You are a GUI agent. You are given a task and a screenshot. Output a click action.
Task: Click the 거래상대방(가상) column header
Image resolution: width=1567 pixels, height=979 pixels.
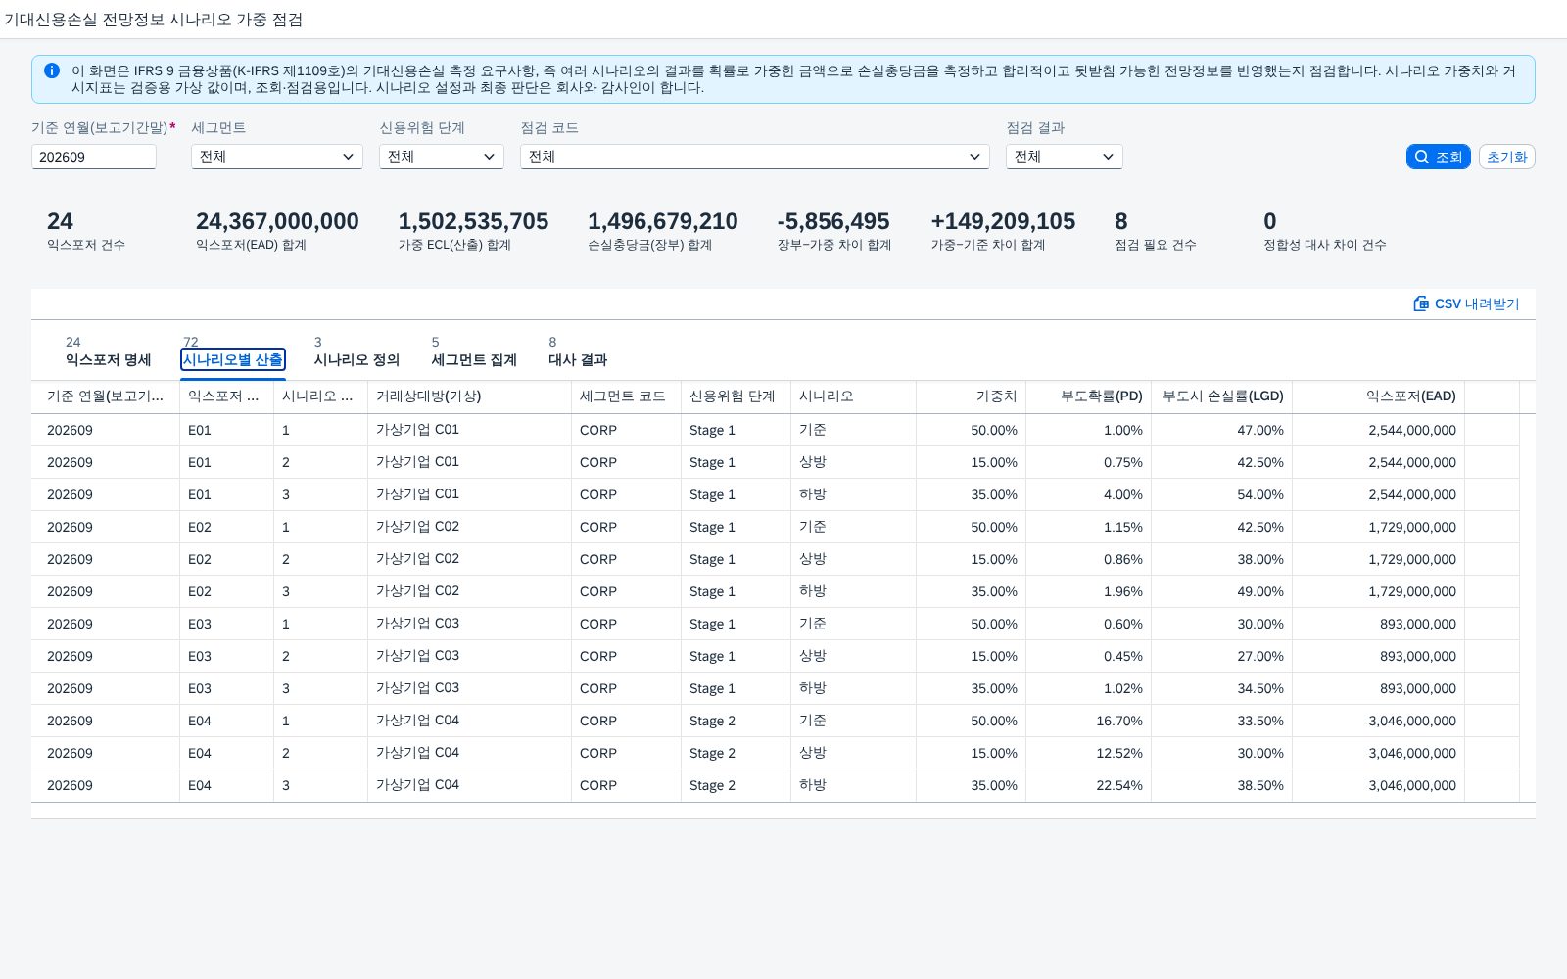click(469, 396)
